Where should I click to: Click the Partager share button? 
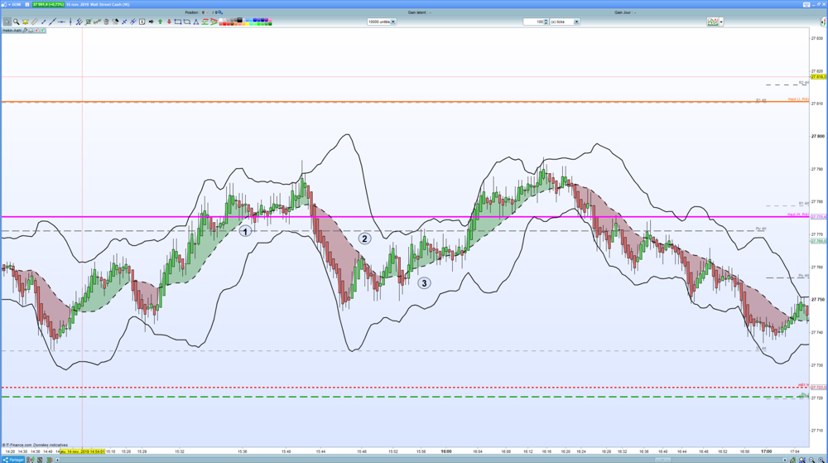(12, 460)
